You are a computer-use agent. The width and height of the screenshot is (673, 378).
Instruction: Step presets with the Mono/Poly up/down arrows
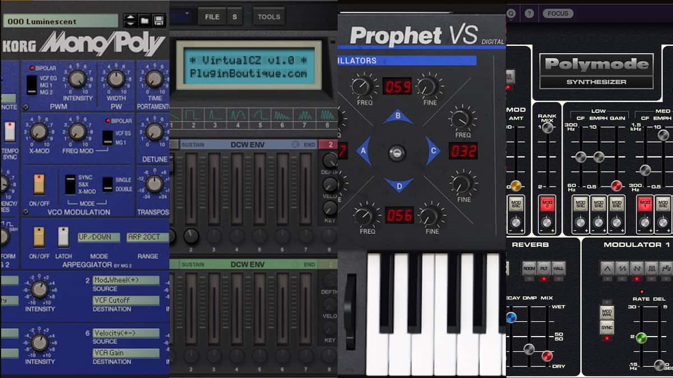point(130,21)
